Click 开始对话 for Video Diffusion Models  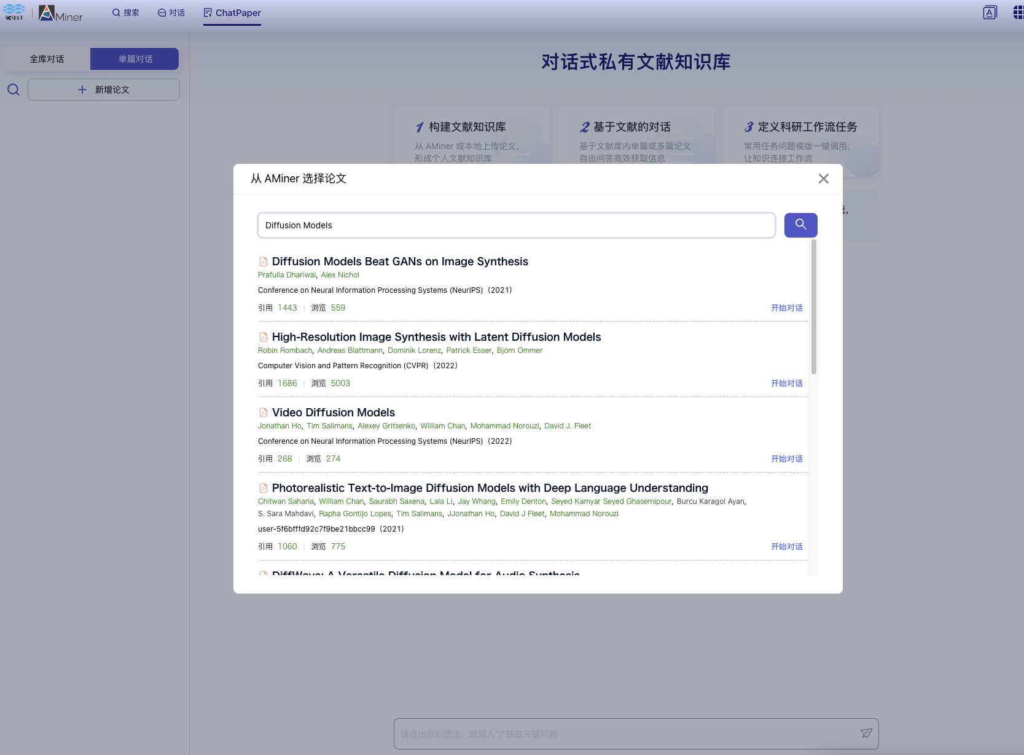click(786, 459)
